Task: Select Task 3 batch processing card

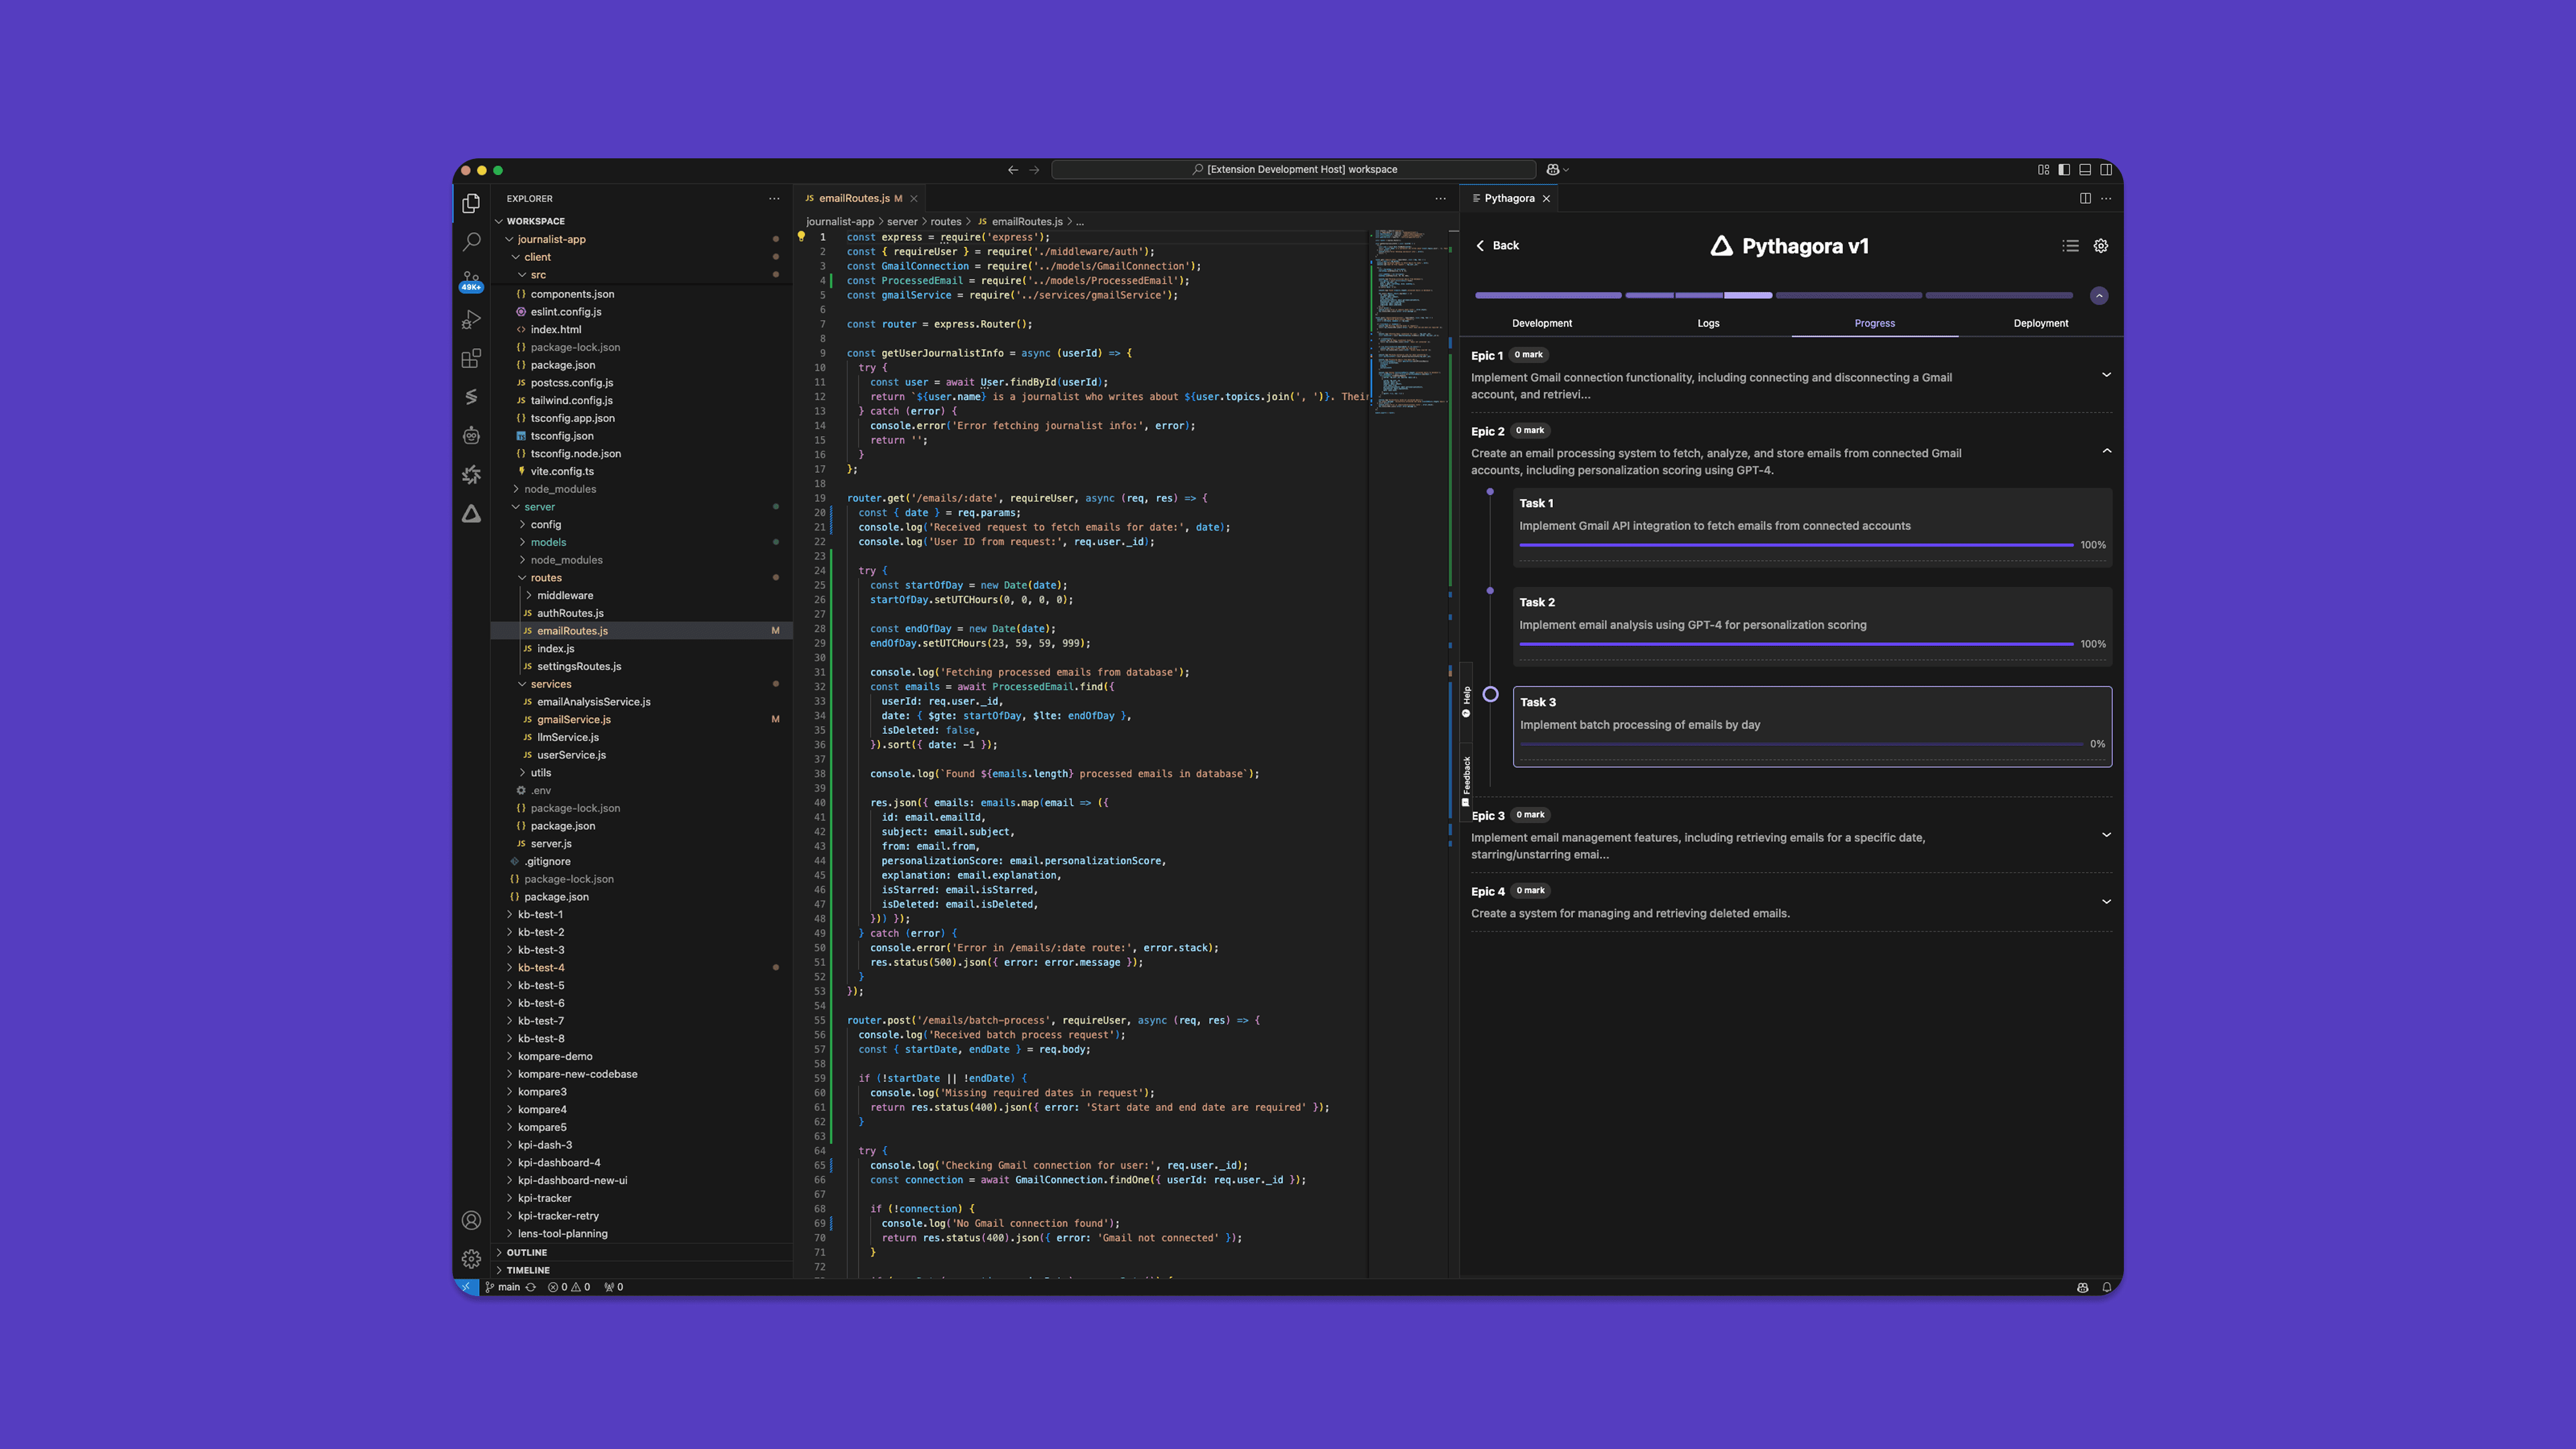Action: (x=1812, y=726)
